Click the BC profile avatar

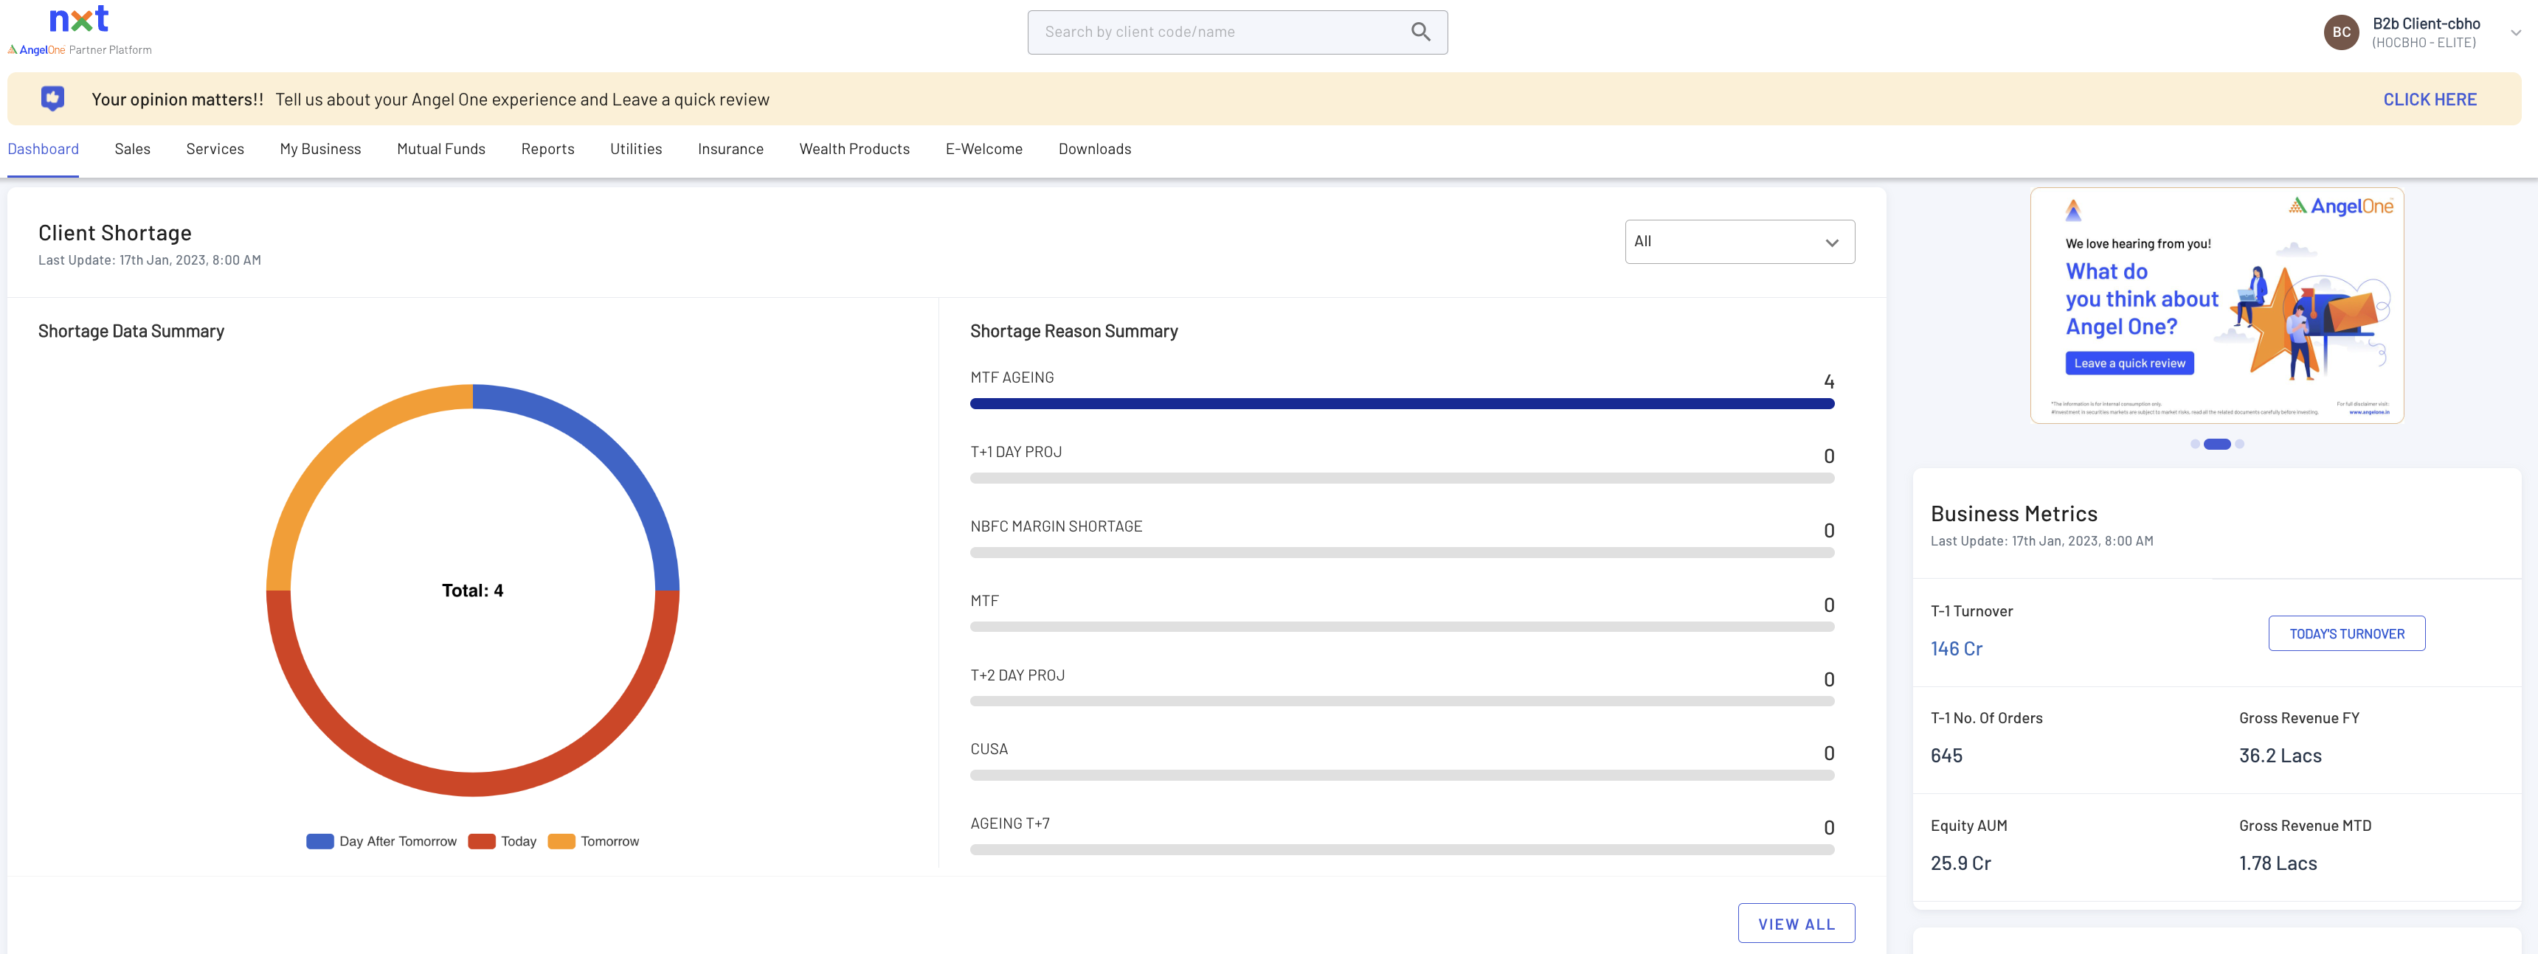click(x=2341, y=32)
